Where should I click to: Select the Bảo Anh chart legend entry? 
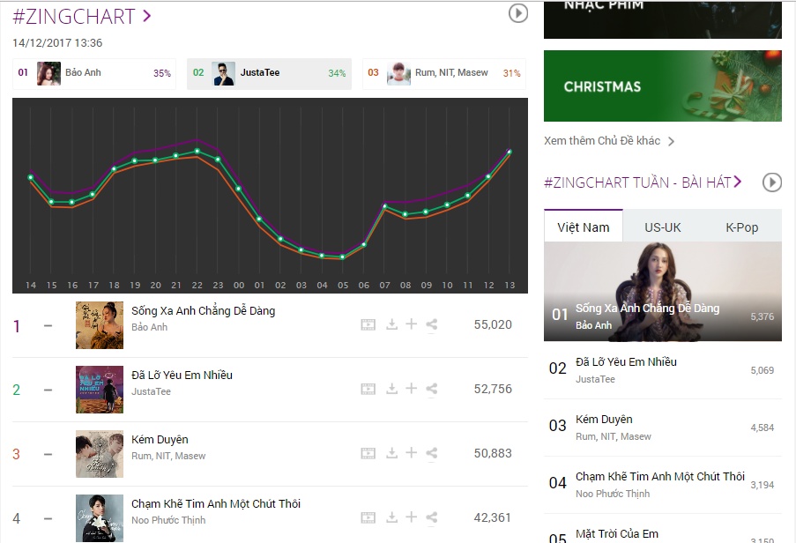pos(94,73)
